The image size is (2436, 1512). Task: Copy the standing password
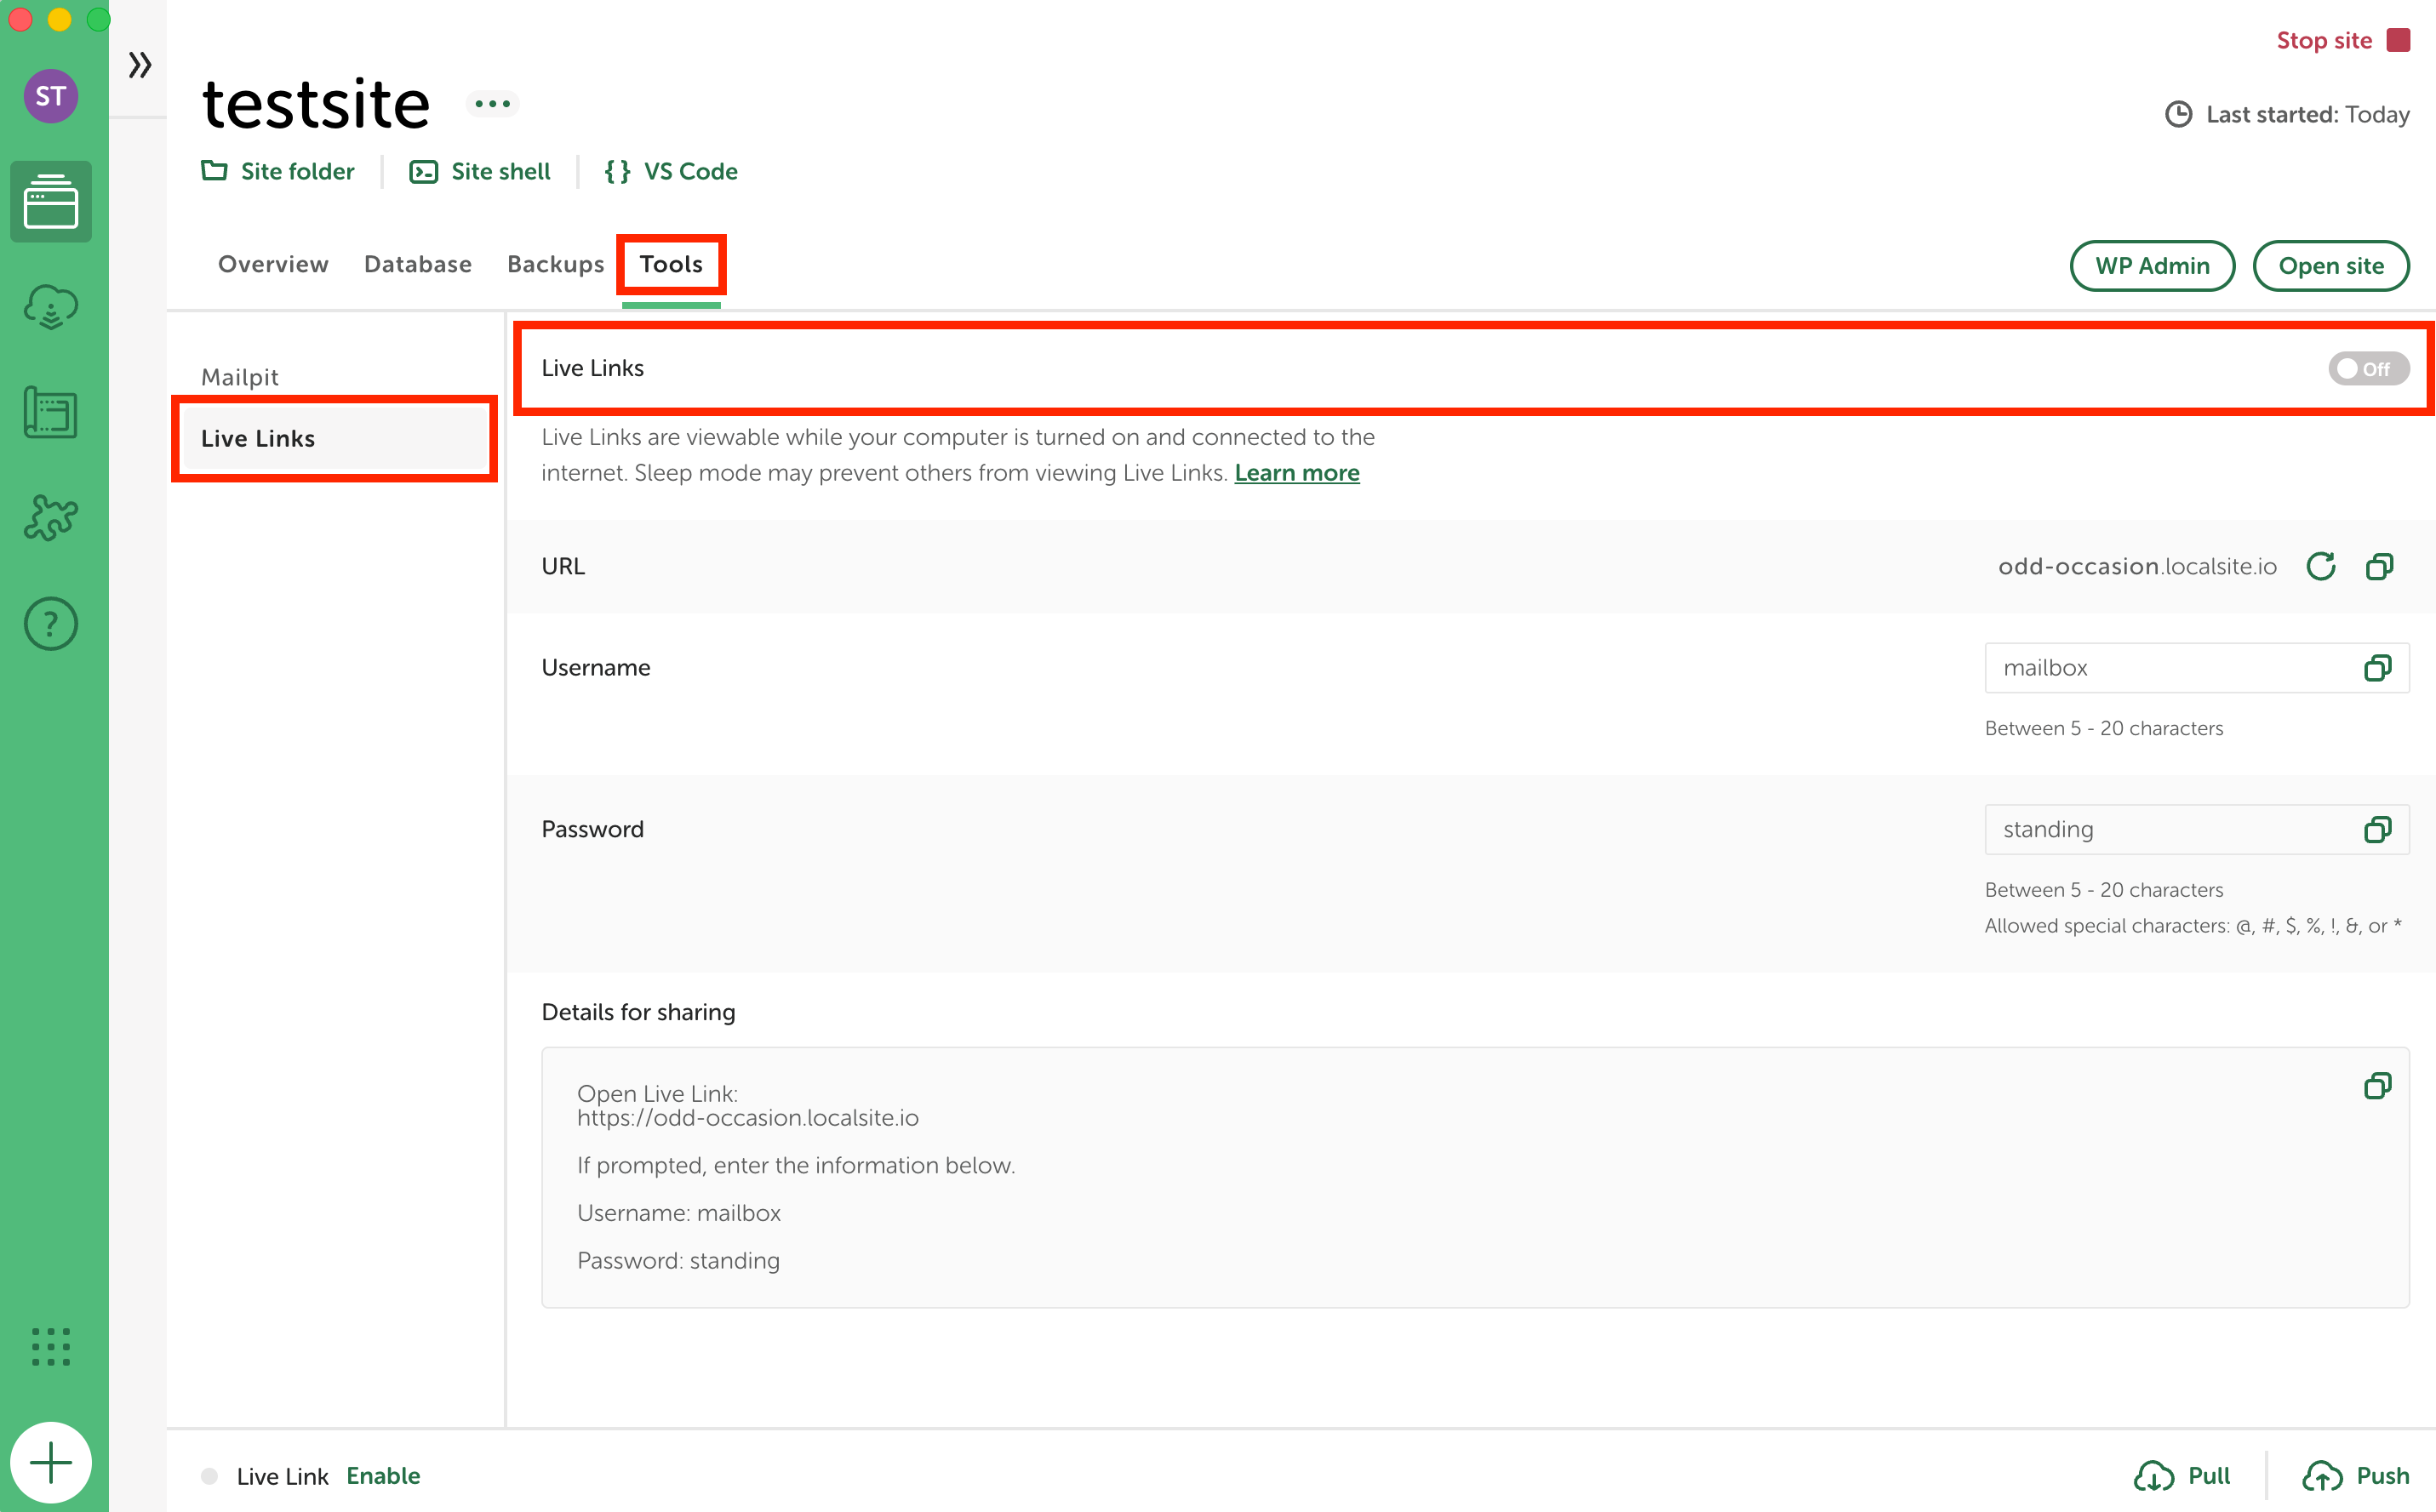[2378, 830]
